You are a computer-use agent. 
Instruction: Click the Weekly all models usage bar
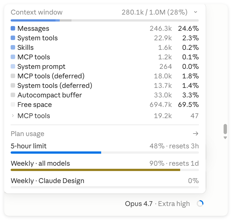[105, 170]
